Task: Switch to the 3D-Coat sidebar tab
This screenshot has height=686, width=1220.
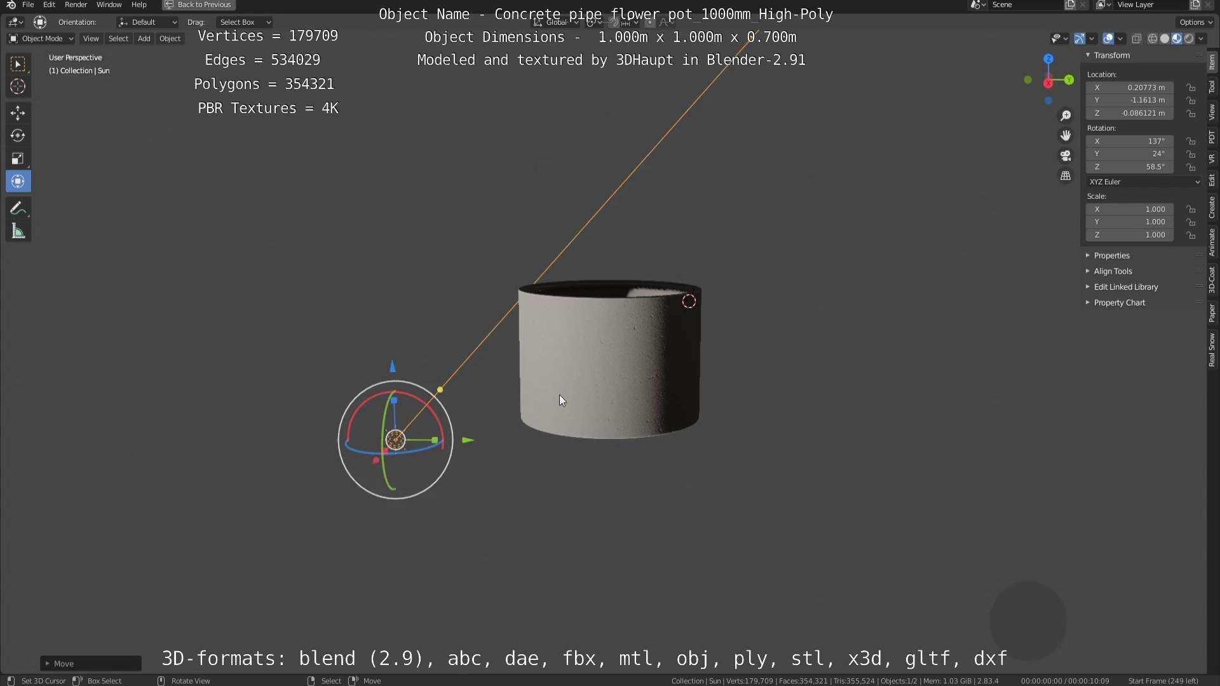Action: coord(1212,279)
